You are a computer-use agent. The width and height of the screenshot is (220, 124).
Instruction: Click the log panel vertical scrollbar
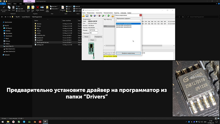tap(174, 56)
